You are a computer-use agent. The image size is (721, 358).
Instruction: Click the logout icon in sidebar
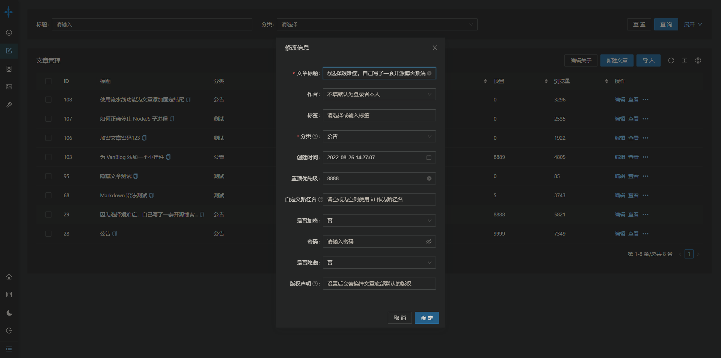click(9, 331)
